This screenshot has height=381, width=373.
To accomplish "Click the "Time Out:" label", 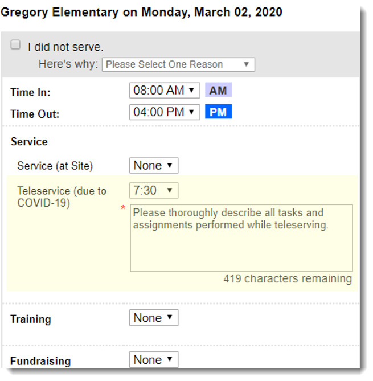I will (34, 114).
